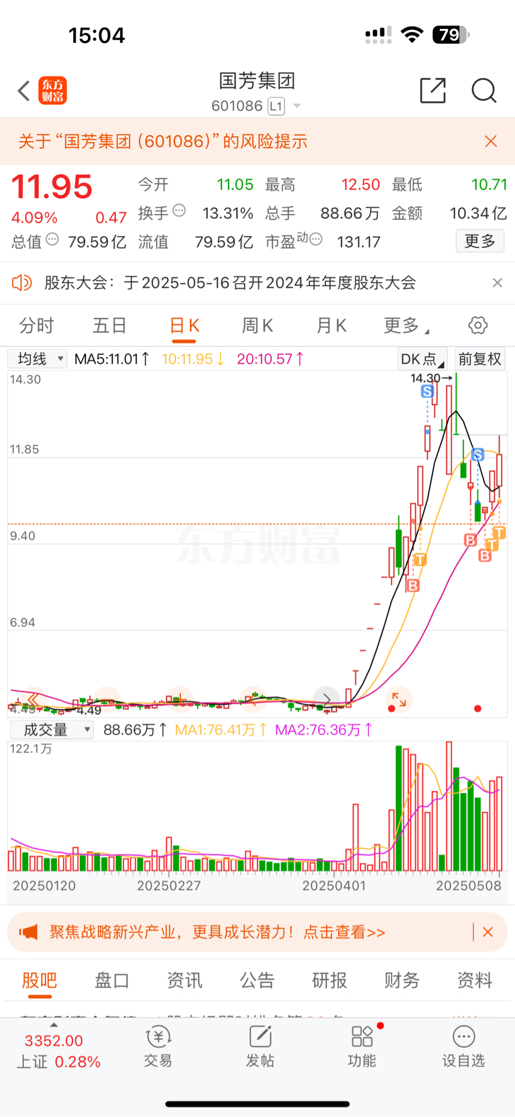Toggle the DK点 indicator

(x=422, y=359)
